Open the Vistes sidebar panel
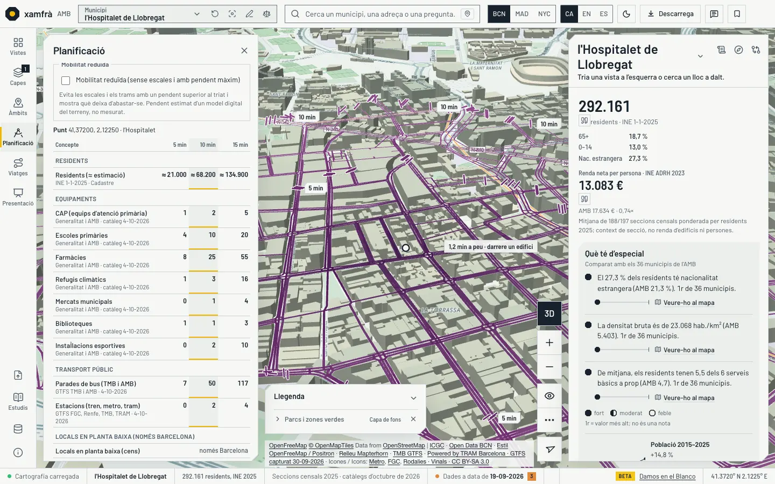 coord(18,46)
